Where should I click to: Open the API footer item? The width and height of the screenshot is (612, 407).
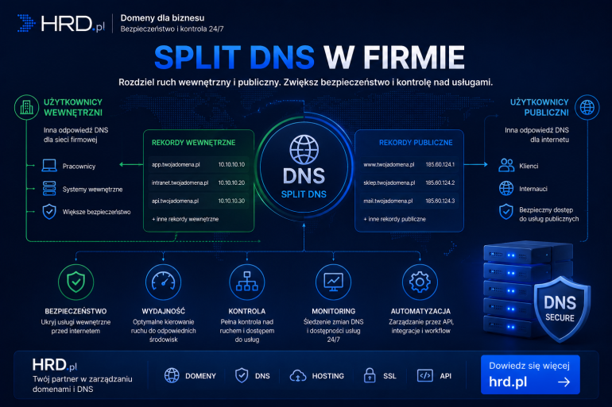point(435,375)
